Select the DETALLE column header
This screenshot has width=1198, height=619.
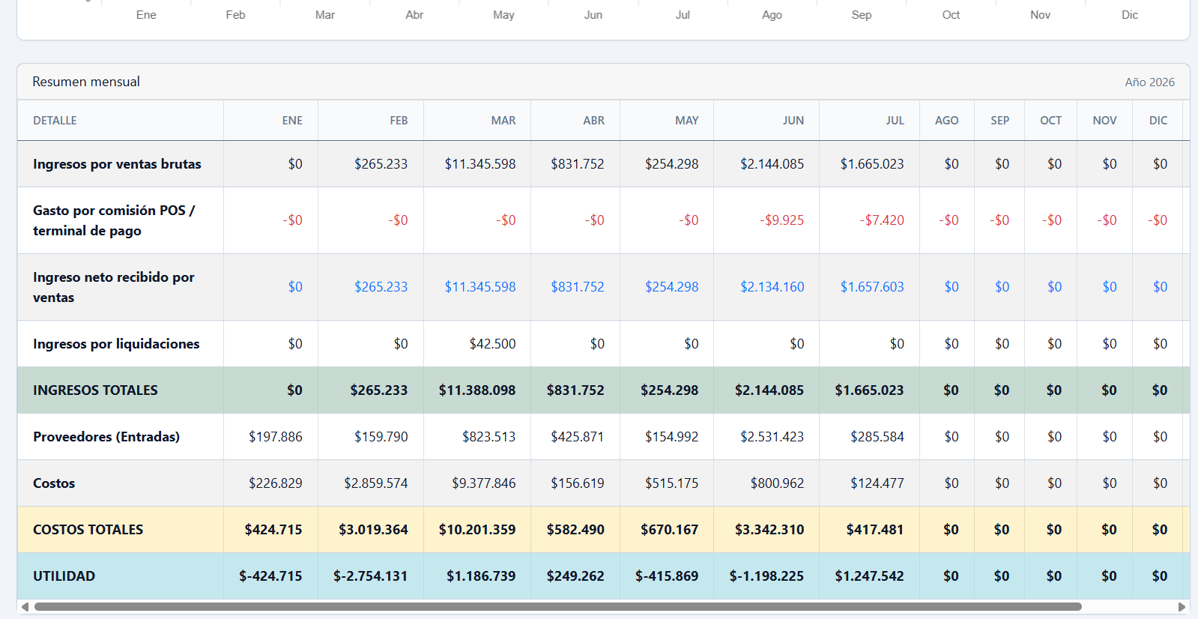point(55,121)
